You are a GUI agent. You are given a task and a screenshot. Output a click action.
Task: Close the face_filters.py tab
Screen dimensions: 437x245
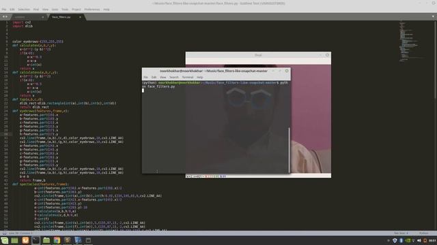click(x=80, y=17)
